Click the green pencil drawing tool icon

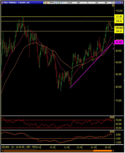pos(59,3)
